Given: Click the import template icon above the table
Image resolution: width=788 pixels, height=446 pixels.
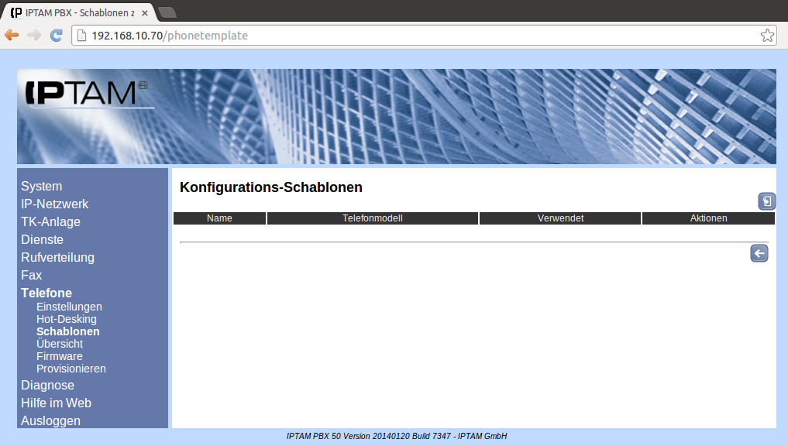Looking at the screenshot, I should 766,201.
